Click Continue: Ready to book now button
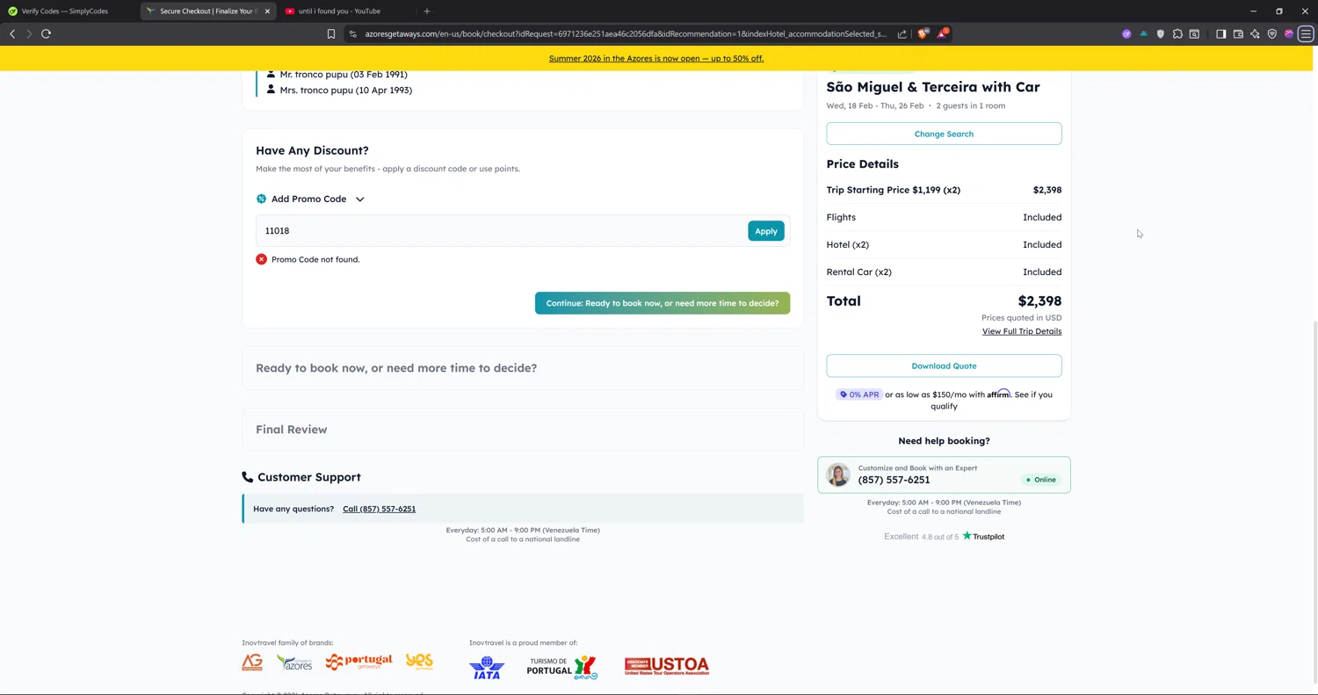The image size is (1318, 695). [663, 303]
